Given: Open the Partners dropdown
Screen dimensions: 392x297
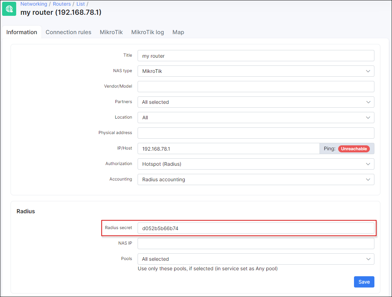Looking at the screenshot, I should [x=256, y=102].
